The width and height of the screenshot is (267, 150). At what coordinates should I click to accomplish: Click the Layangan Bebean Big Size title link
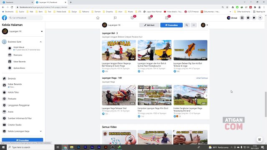pyautogui.click(x=188, y=65)
